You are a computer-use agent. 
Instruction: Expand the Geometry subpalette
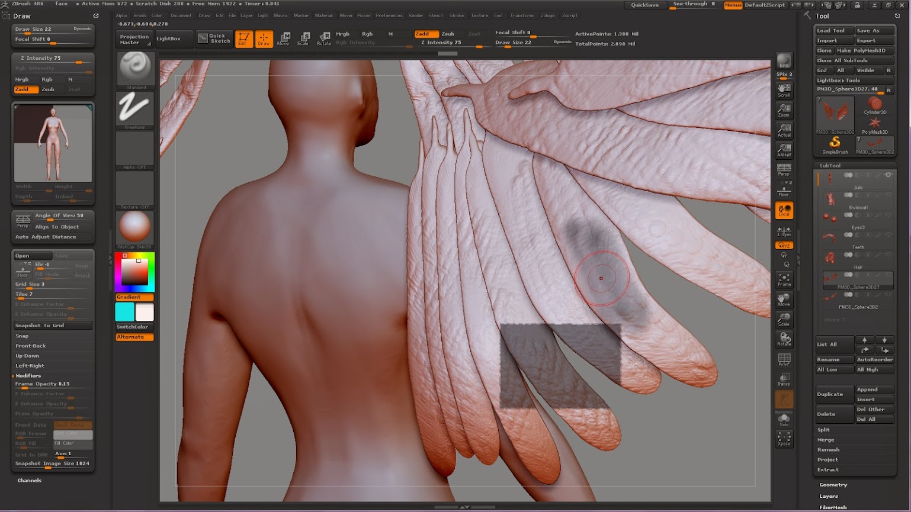(833, 485)
